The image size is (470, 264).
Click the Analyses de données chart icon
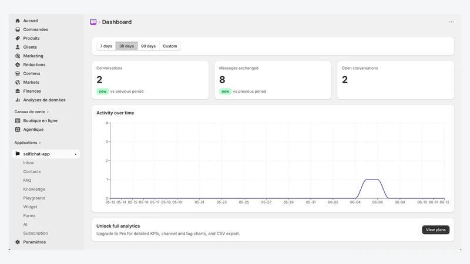(18, 100)
